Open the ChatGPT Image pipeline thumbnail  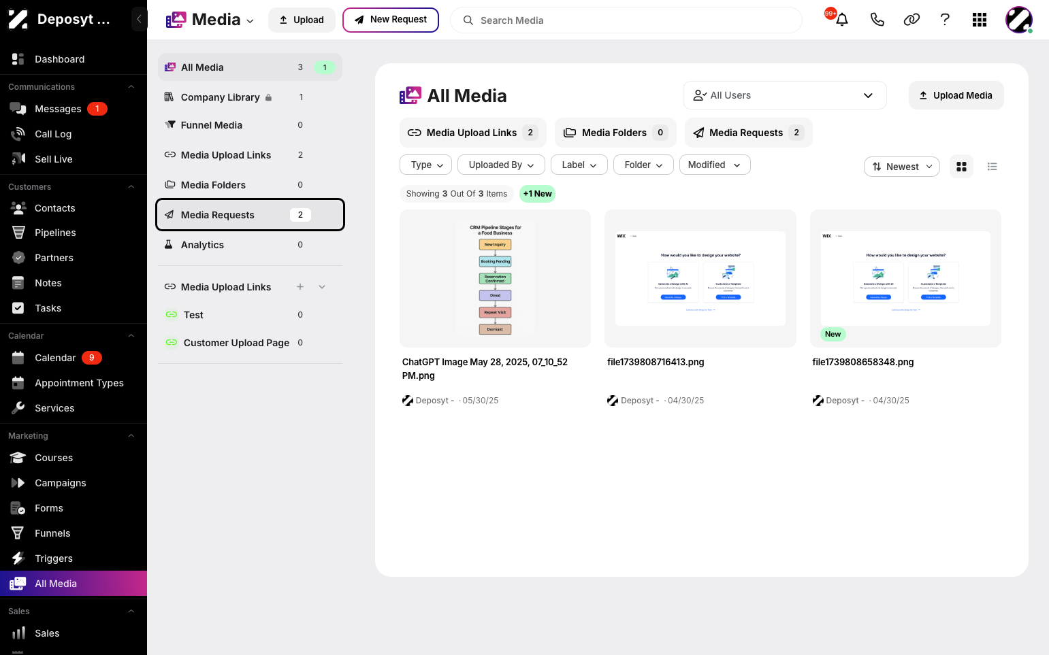click(x=495, y=279)
